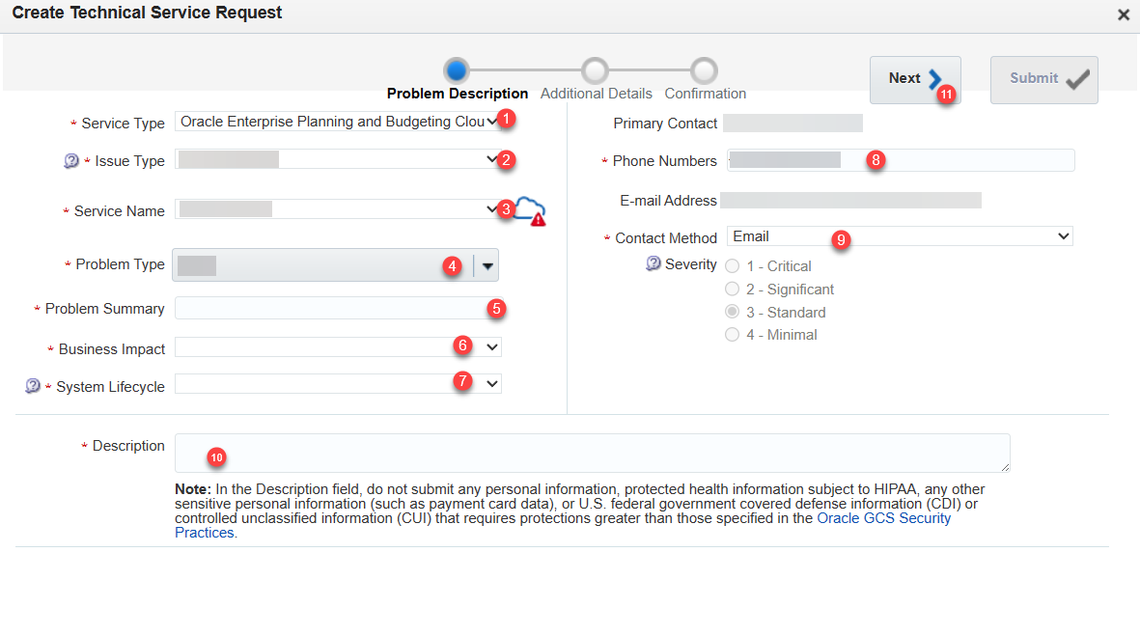Screen dimensions: 1140x635
Task: Select the 4 - Minimal severity radio button
Action: [x=732, y=335]
